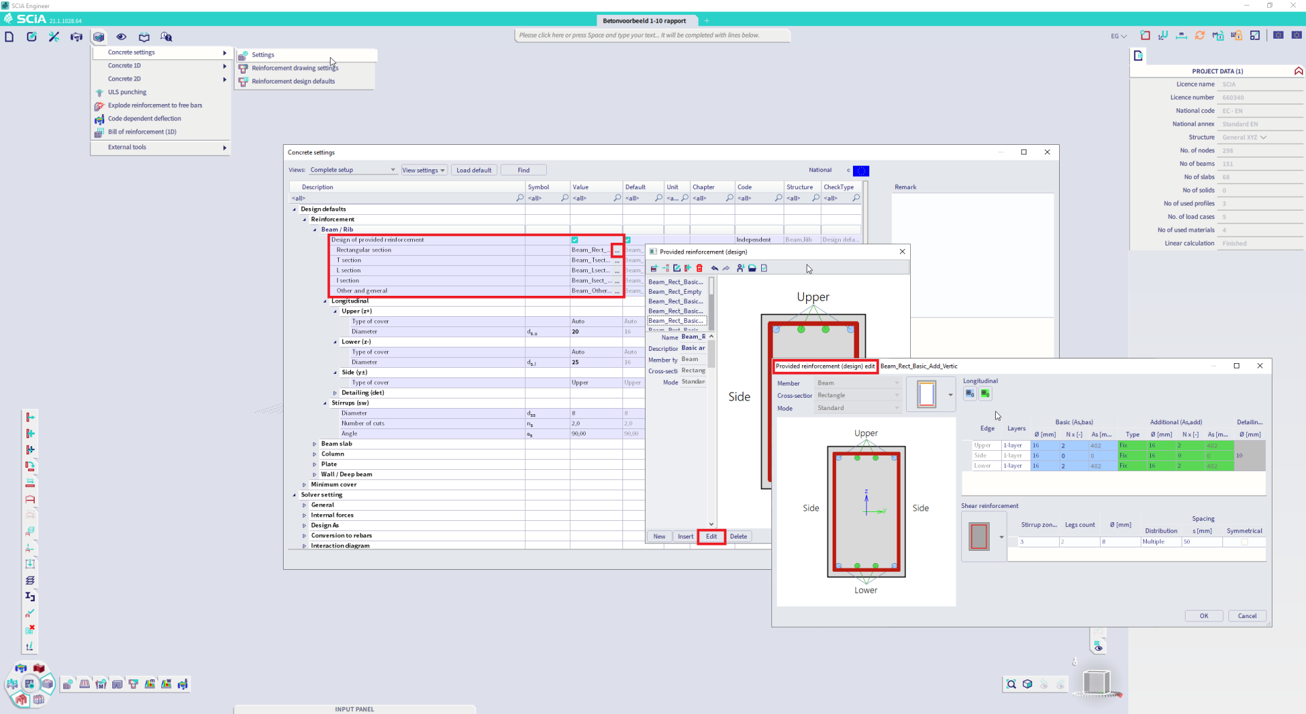Viewport: 1306px width, 714px height.
Task: Click the EU national flag swatch
Action: (x=860, y=171)
